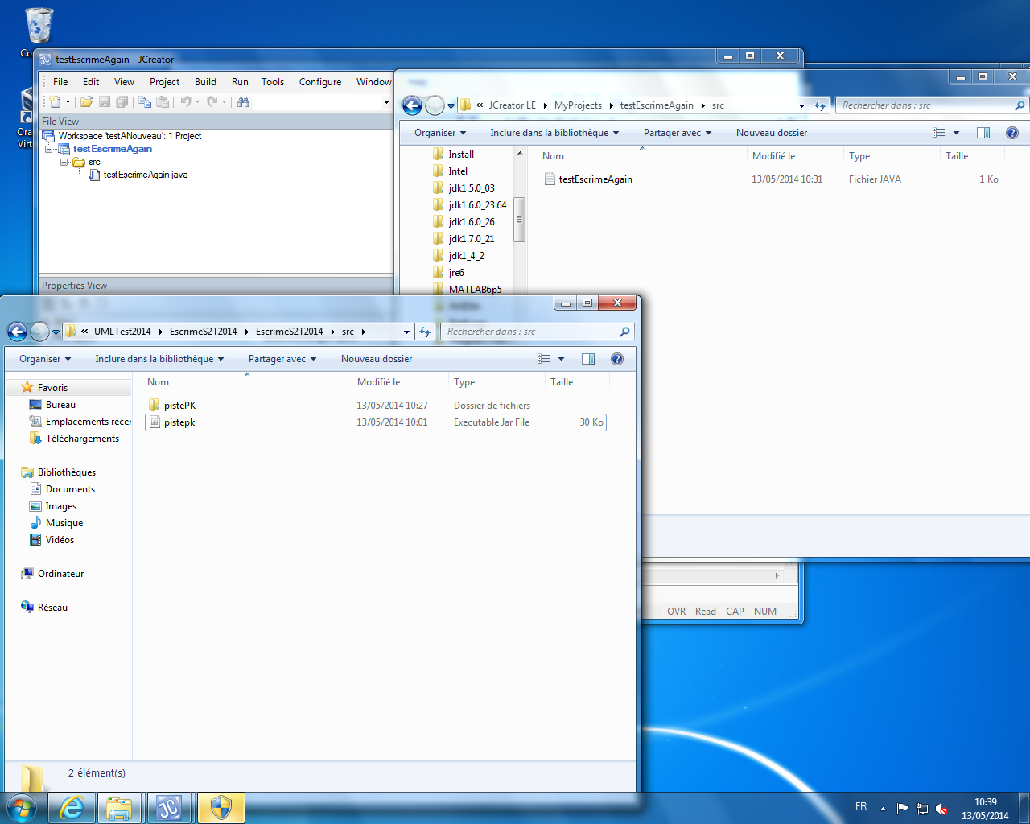Select the pistepk Executable Jar file
Viewport: 1030px width, 824px height.
point(179,422)
